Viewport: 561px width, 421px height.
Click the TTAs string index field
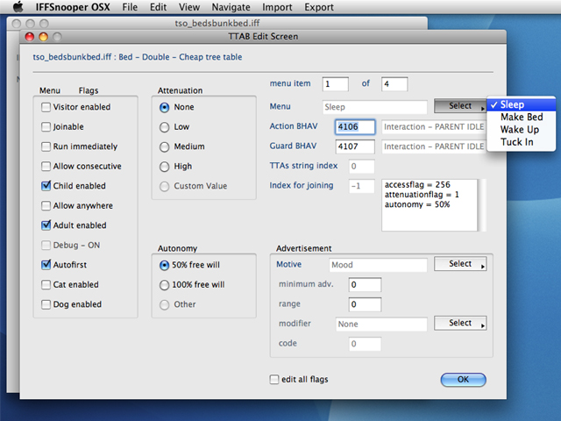pyautogui.click(x=362, y=166)
